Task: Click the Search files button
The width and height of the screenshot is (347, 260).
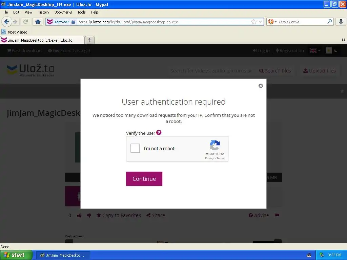Action: tap(275, 71)
